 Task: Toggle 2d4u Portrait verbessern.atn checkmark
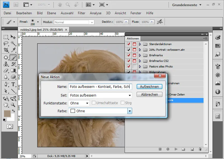coord(129,50)
